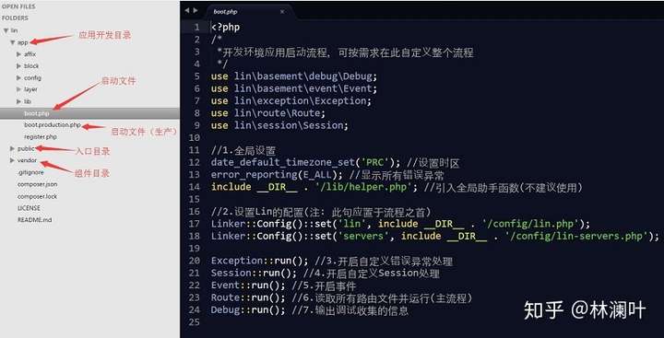Expand the vendor folder
Screen dimensions: 664x338
click(x=12, y=160)
